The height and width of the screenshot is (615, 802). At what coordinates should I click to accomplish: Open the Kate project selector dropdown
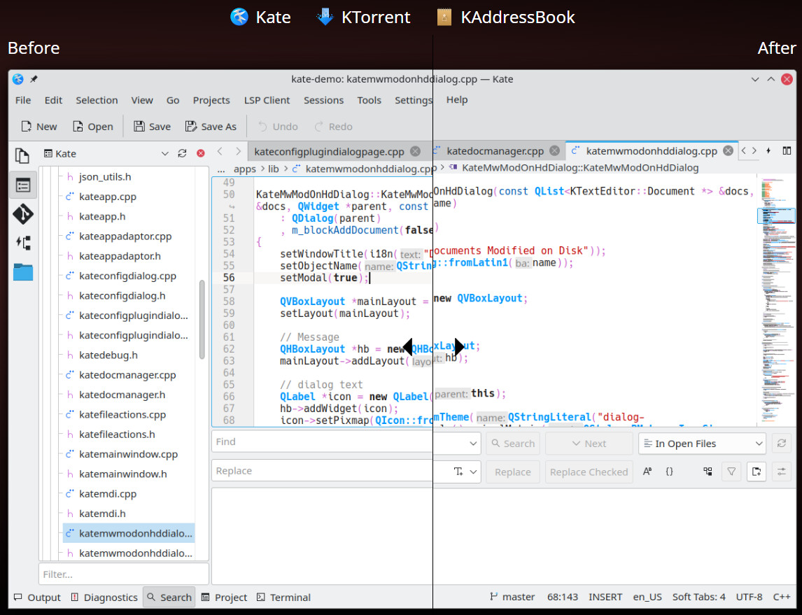tap(165, 154)
